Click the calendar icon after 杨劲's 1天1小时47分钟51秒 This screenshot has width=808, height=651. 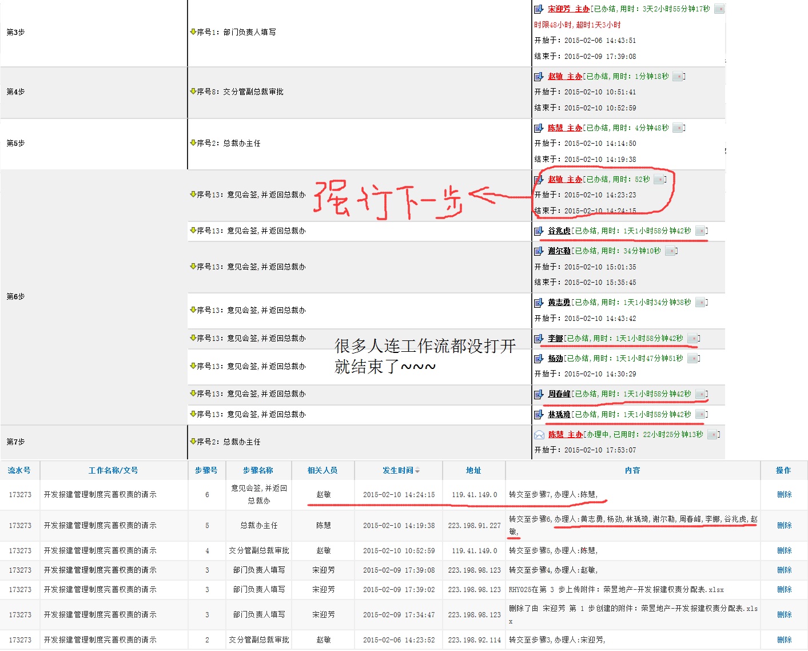coord(692,359)
